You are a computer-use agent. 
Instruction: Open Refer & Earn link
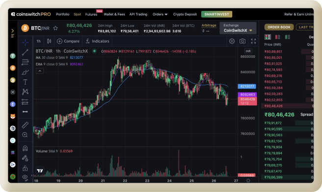pyautogui.click(x=299, y=14)
